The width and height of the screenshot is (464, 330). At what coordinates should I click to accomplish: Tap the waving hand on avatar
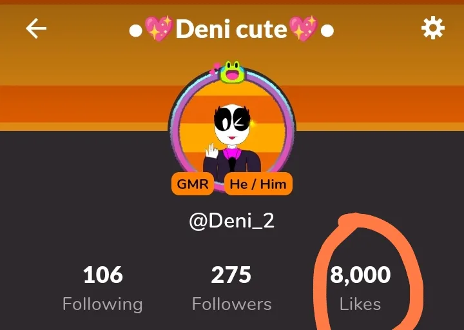[211, 151]
